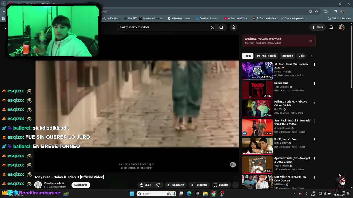The image size is (353, 198).
Task: Open File Explorer from taskbar
Action: [x=205, y=194]
